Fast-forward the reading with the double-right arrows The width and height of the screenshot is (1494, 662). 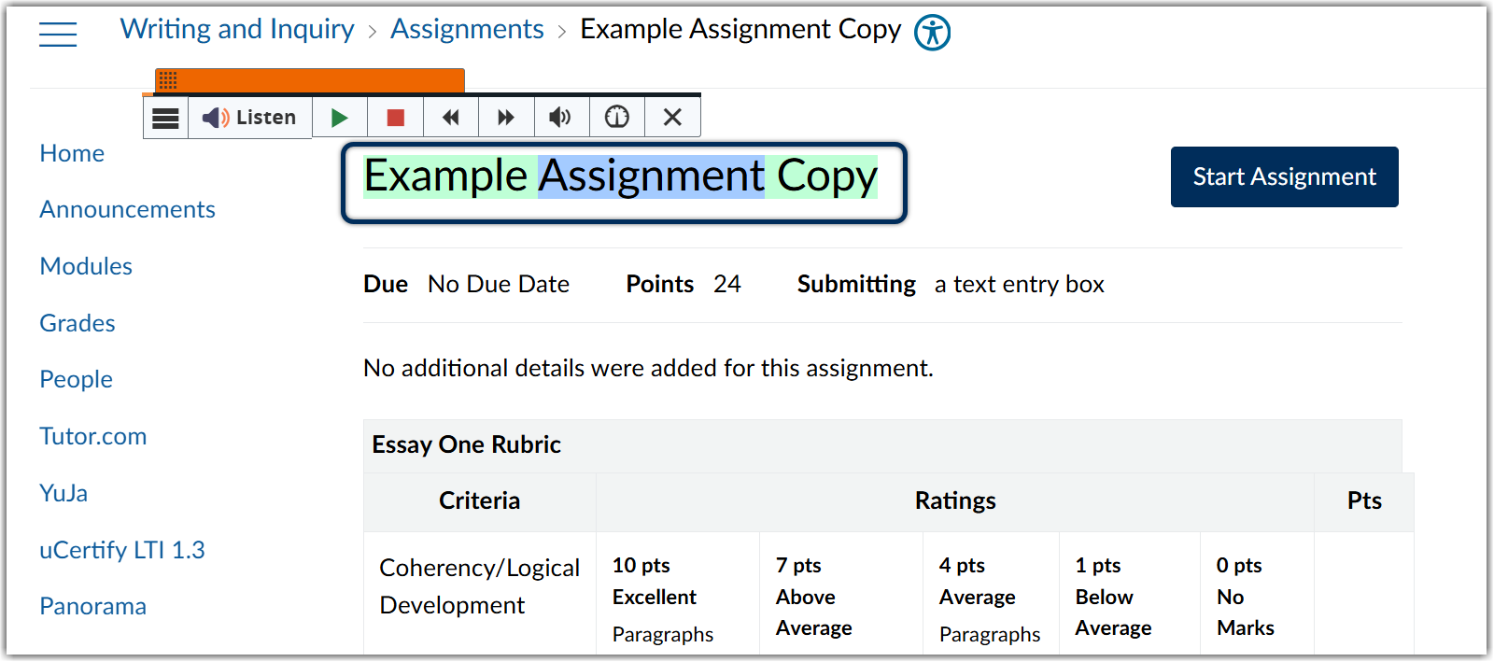[x=506, y=118]
